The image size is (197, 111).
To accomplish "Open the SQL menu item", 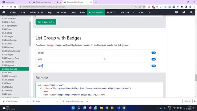I will click(x=50, y=12).
